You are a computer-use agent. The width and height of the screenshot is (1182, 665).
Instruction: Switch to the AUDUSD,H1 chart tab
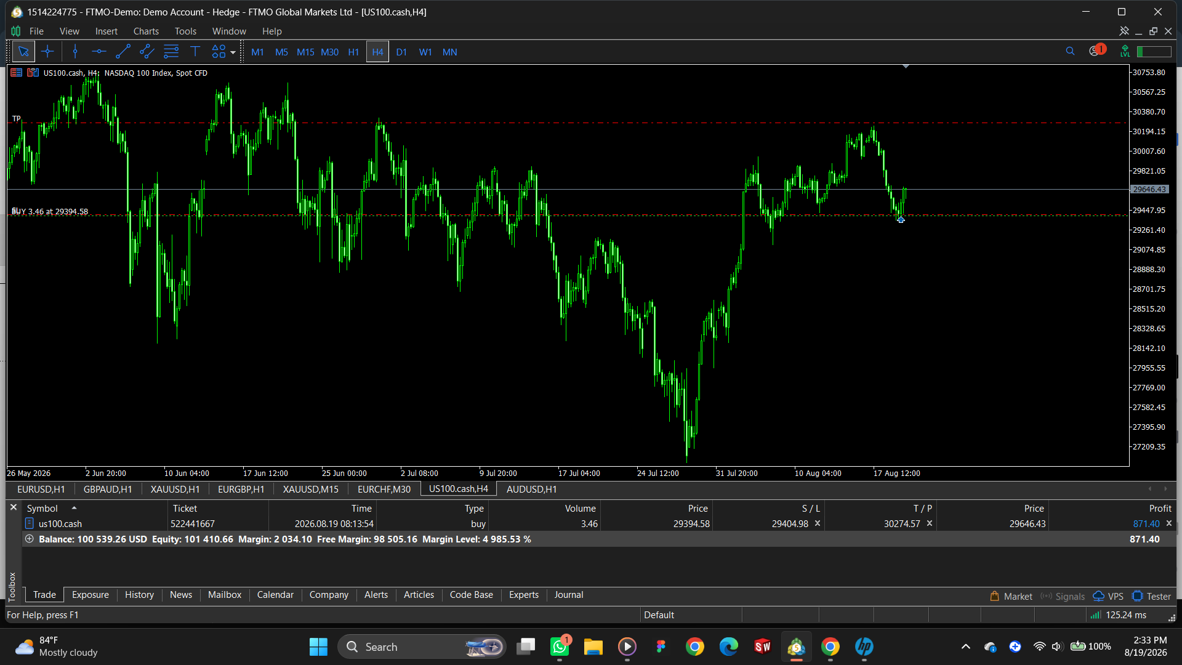pyautogui.click(x=531, y=489)
